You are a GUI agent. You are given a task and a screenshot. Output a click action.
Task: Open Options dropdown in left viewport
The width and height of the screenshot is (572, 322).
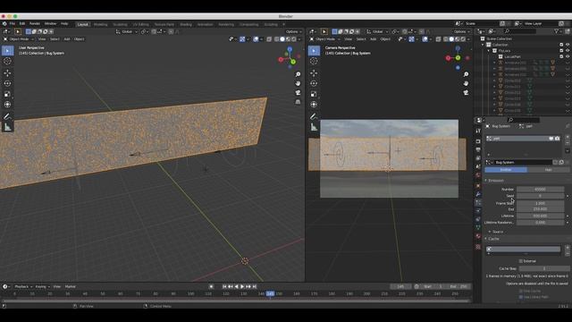[293, 32]
